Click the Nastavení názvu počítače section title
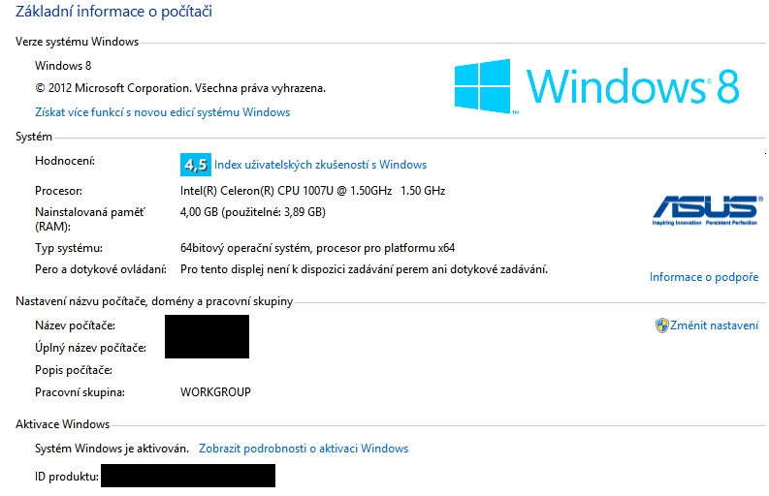 click(x=154, y=301)
